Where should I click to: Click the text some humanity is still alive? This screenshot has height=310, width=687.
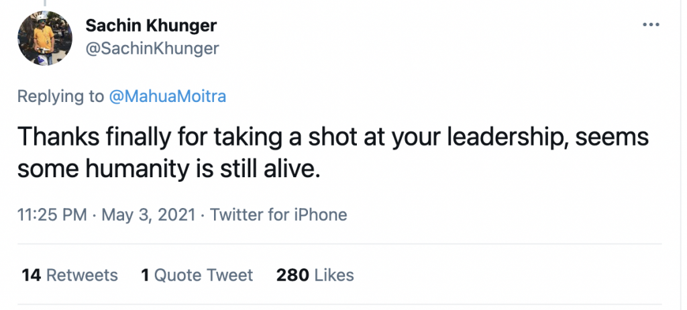[166, 169]
